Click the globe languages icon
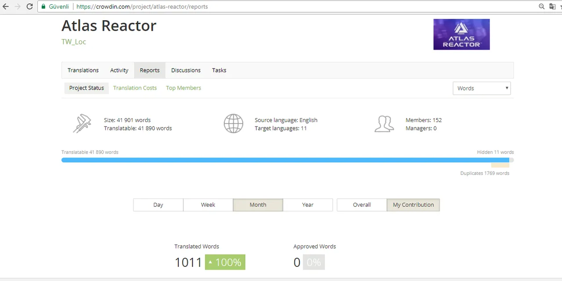Viewport: 562px width, 281px height. 234,124
